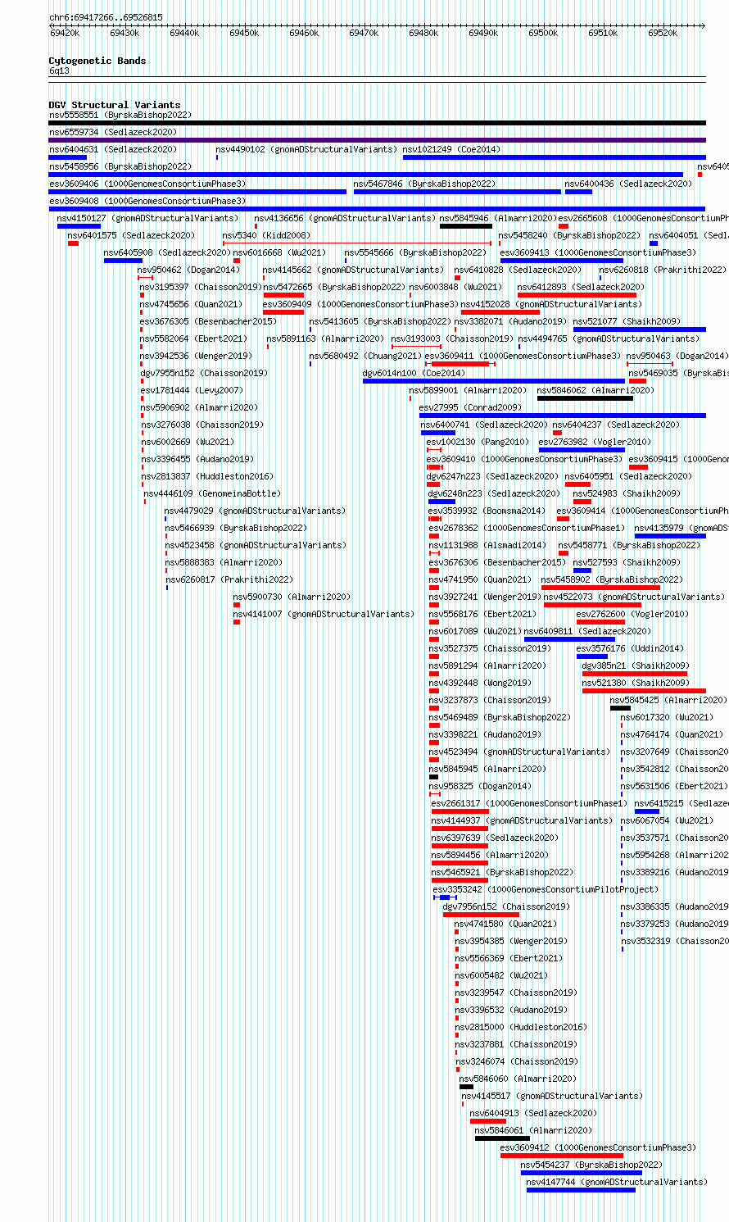Open variant nsv6016668 (Wu2021)
The image size is (729, 1222).
click(279, 253)
